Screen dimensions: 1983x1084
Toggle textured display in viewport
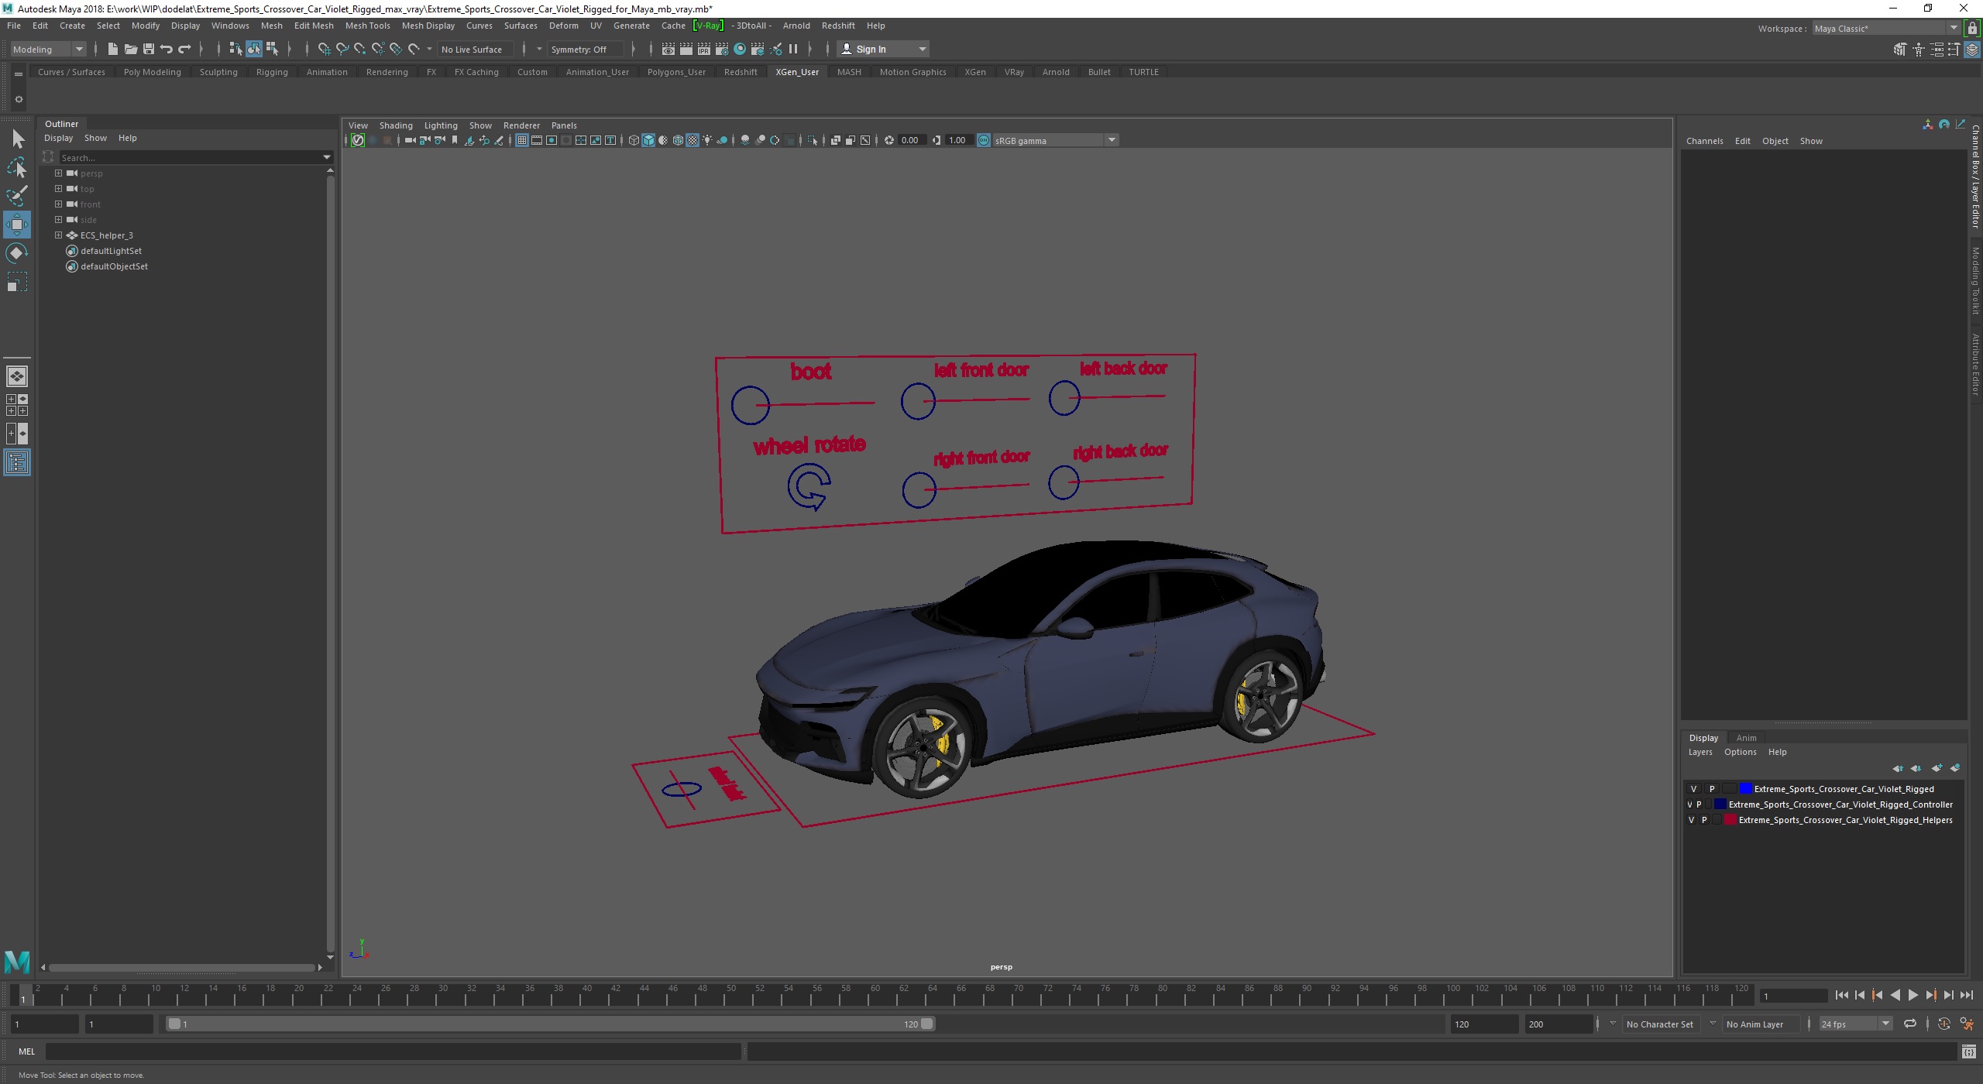click(693, 140)
